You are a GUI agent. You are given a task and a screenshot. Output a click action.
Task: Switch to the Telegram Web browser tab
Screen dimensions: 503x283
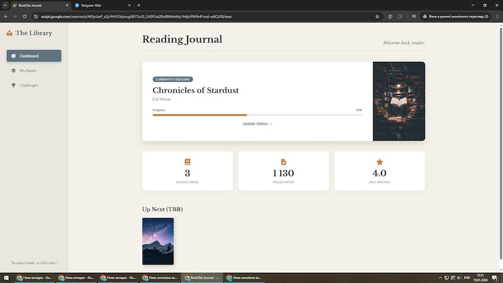coord(102,6)
